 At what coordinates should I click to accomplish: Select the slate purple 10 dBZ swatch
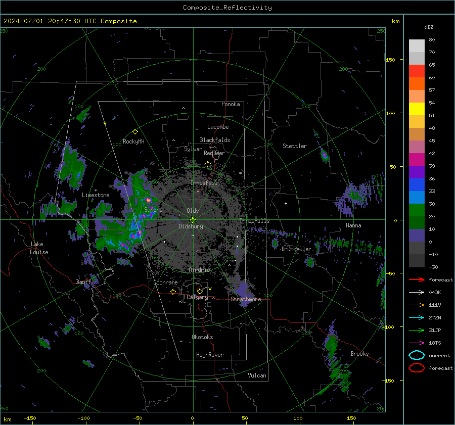pyautogui.click(x=417, y=235)
